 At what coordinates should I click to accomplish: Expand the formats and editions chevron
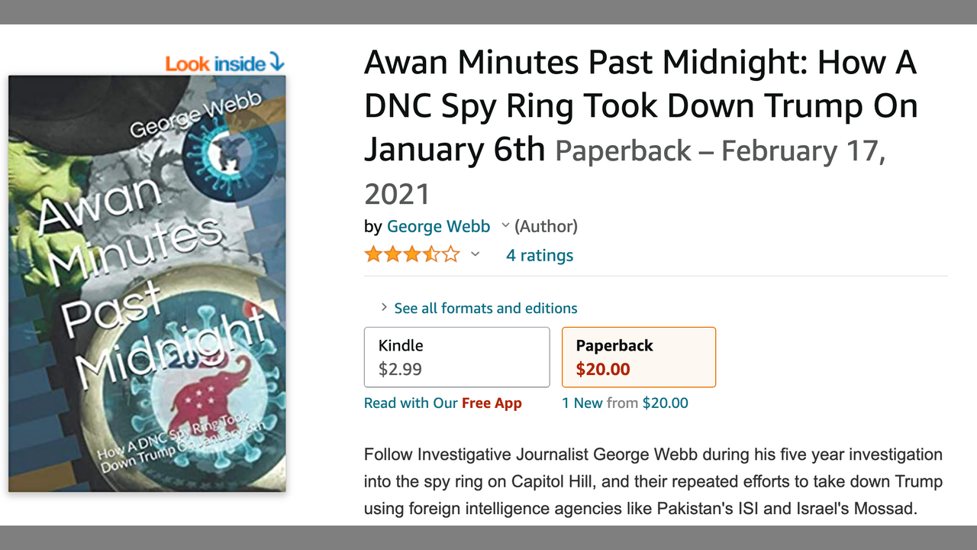(x=385, y=308)
